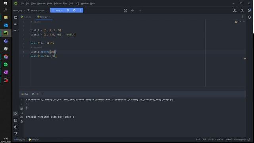
Task: Click the stop button in Run panel
Action: pyautogui.click(x=38, y=94)
